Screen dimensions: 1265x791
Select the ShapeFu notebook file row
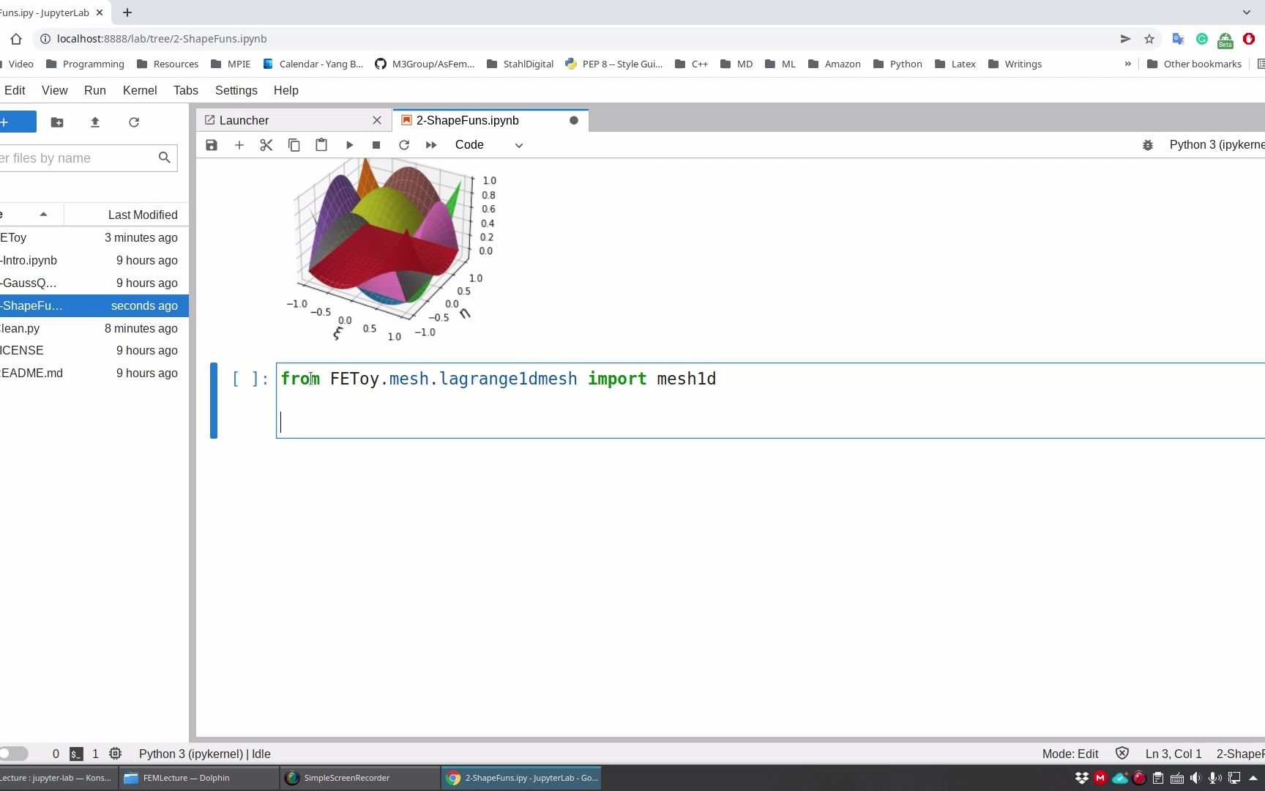coord(94,305)
